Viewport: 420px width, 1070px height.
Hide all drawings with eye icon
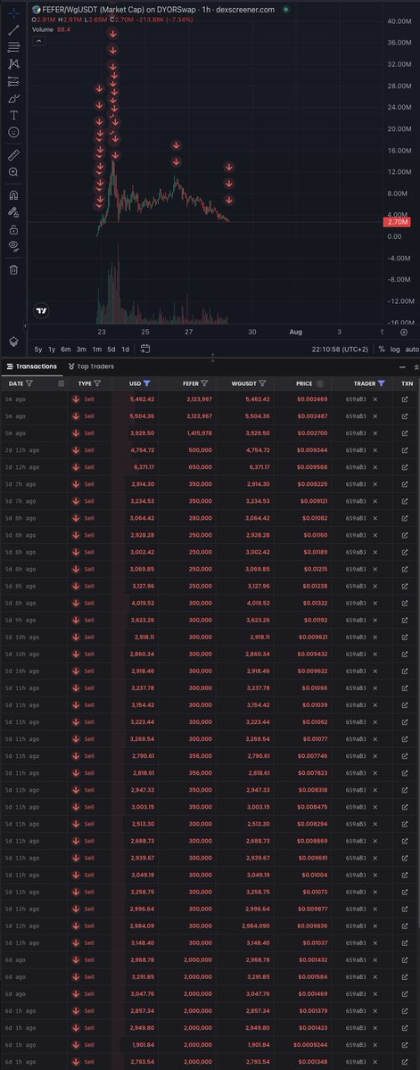pyautogui.click(x=13, y=246)
